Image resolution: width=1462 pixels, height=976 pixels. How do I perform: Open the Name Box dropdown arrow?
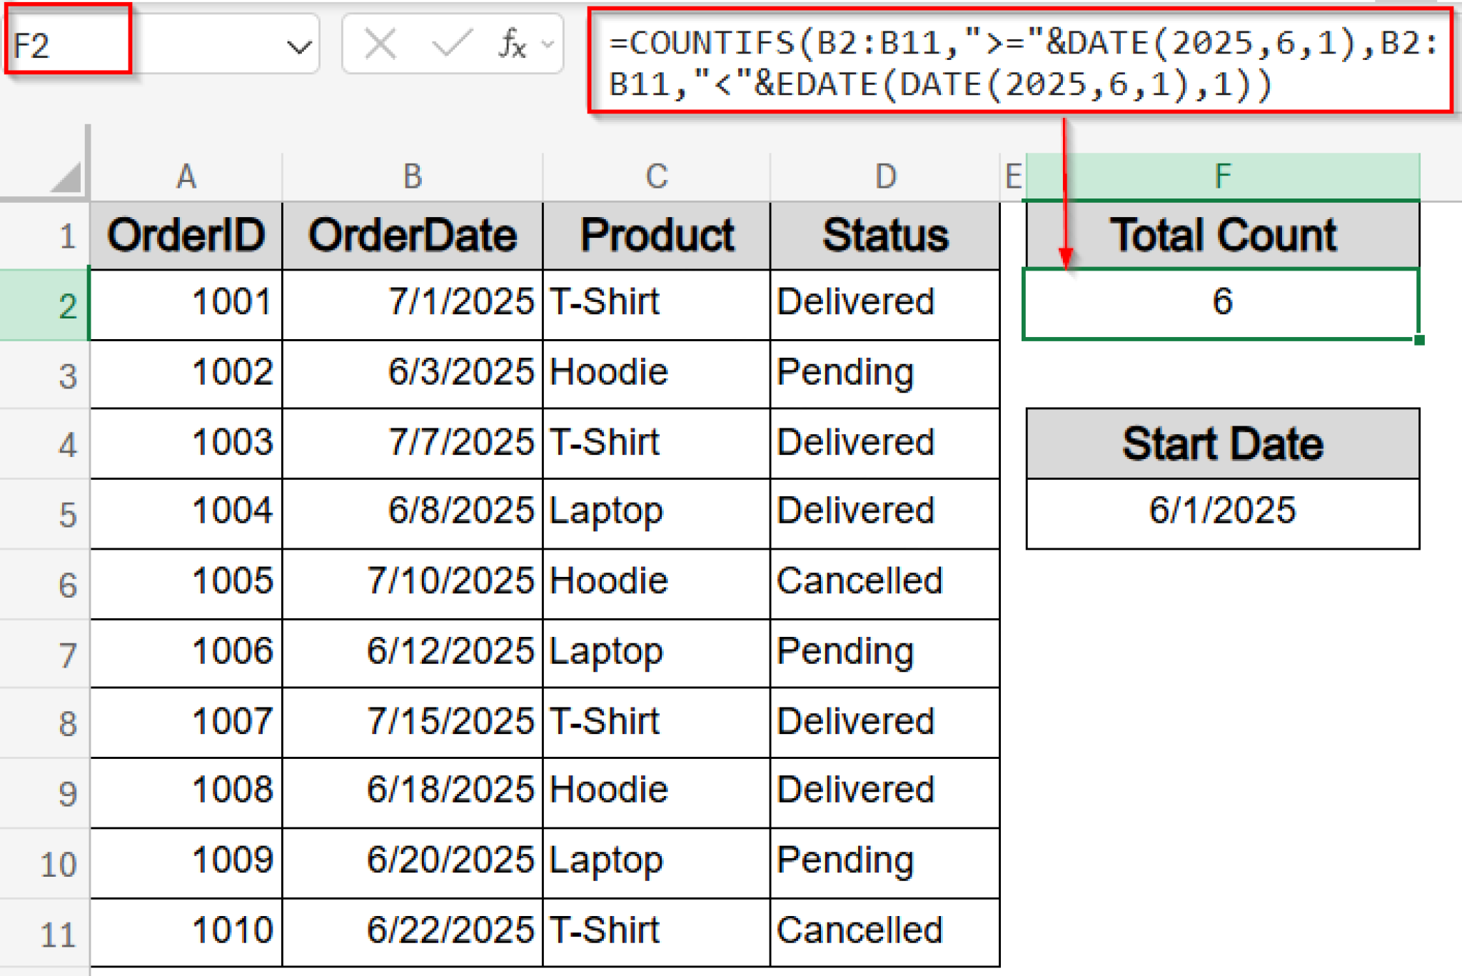299,44
